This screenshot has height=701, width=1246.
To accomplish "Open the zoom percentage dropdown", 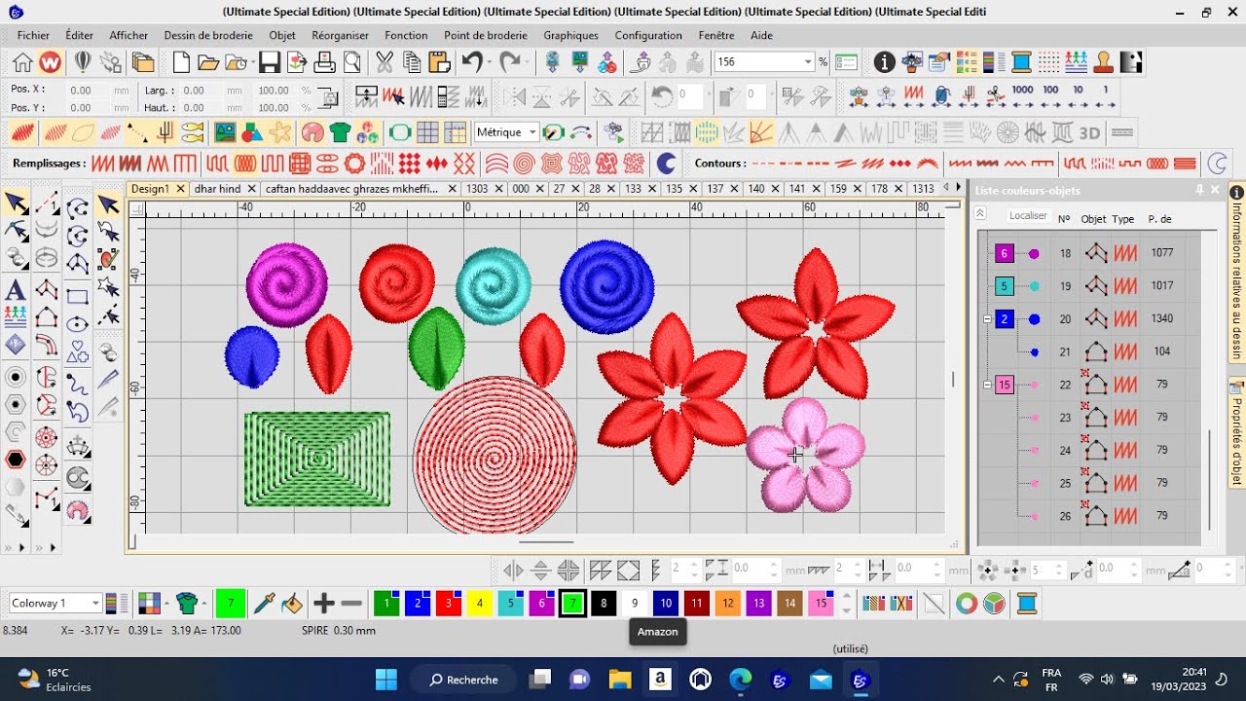I will pos(807,62).
